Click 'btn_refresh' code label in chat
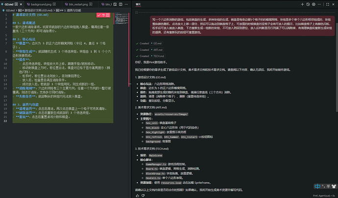Screen dimensions: 338x198 pos(154,137)
